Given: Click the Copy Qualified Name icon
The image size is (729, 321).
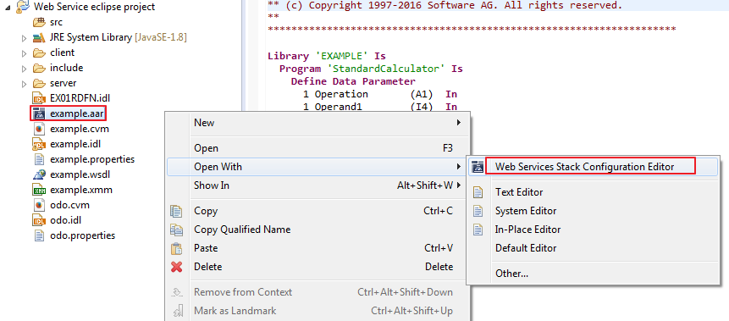Looking at the screenshot, I should point(177,230).
